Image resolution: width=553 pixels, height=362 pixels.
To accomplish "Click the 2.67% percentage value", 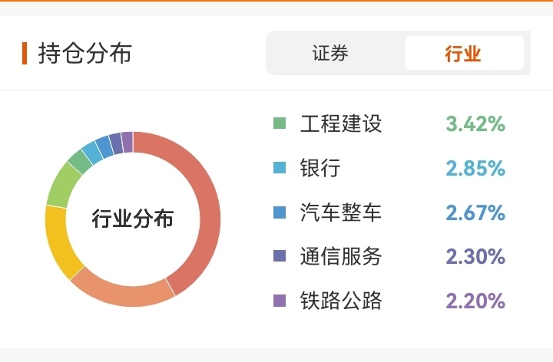I will tap(475, 212).
